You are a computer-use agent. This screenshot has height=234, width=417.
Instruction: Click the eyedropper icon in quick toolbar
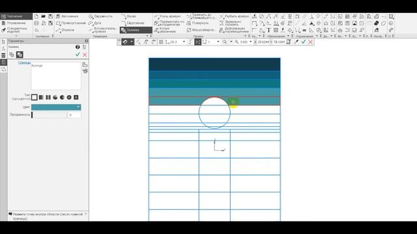coord(296,42)
